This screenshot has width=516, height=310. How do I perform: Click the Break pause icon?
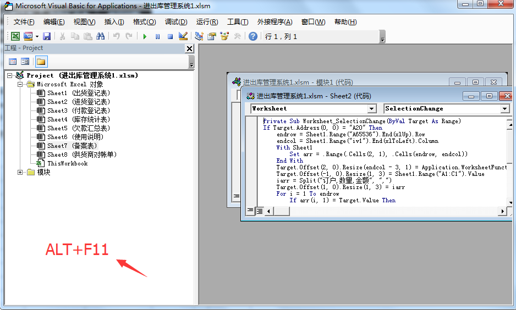(158, 36)
